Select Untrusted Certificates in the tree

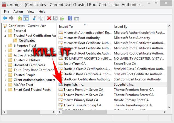(29, 65)
